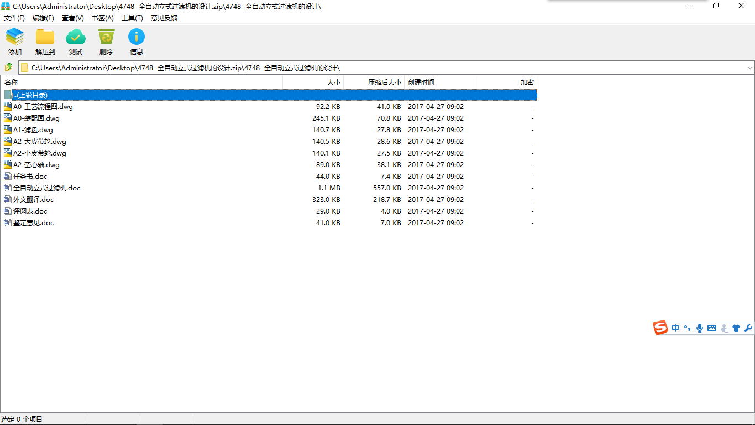Click the document icon of 评阅表.doc
This screenshot has height=425, width=755.
(x=8, y=211)
